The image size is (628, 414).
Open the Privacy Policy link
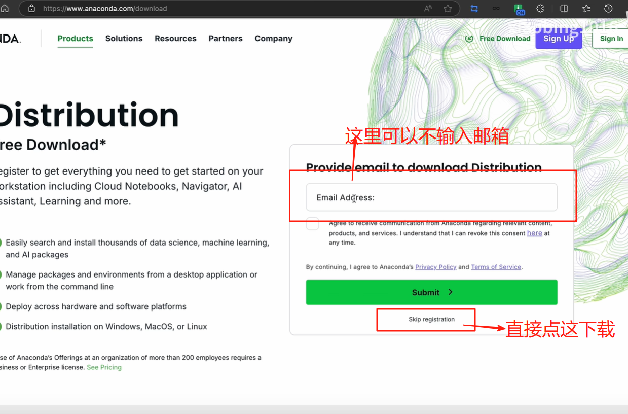coord(436,267)
